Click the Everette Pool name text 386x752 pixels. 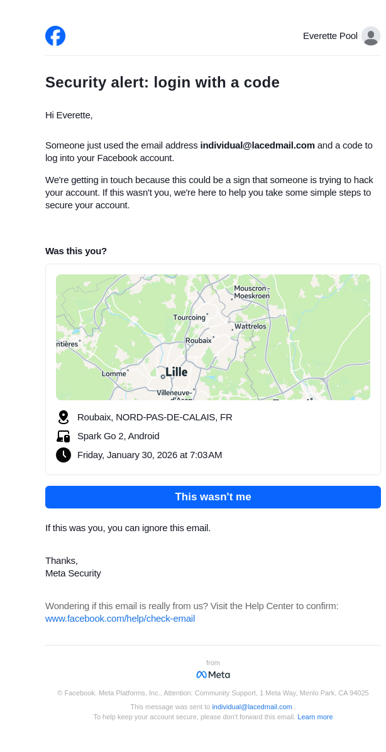click(330, 36)
